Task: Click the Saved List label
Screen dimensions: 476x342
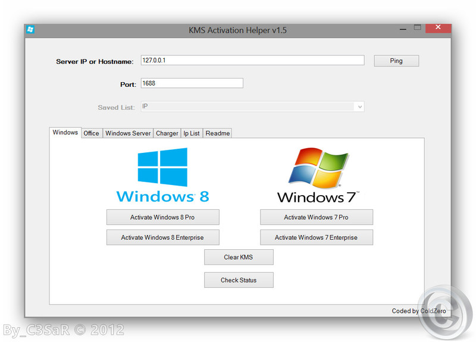Action: point(116,108)
